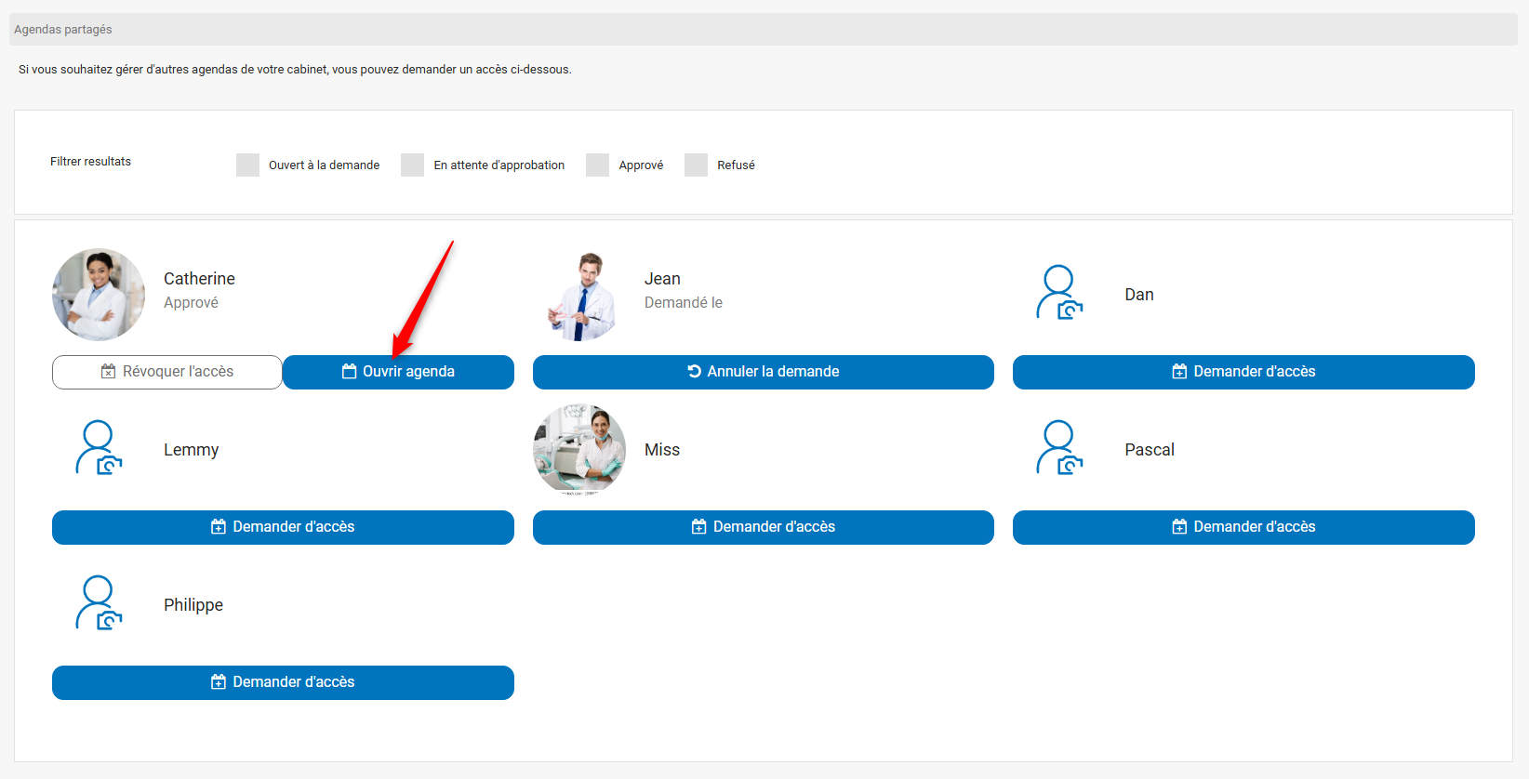Request access to Miss's agenda
The image size is (1529, 779).
coord(763,527)
